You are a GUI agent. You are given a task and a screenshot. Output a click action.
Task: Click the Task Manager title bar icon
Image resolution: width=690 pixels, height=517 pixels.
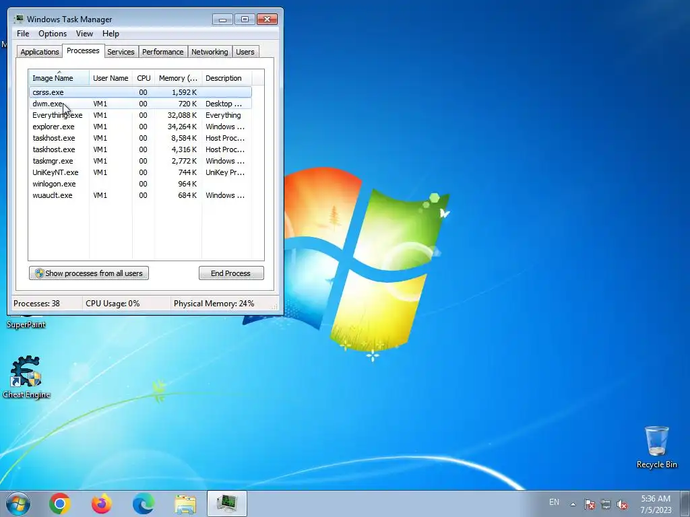19,19
